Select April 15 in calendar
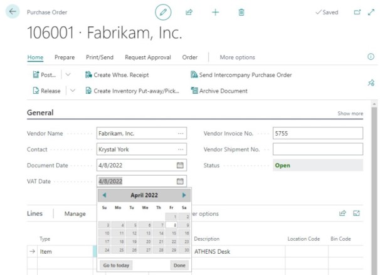This screenshot has height=275, width=380. pyautogui.click(x=171, y=233)
